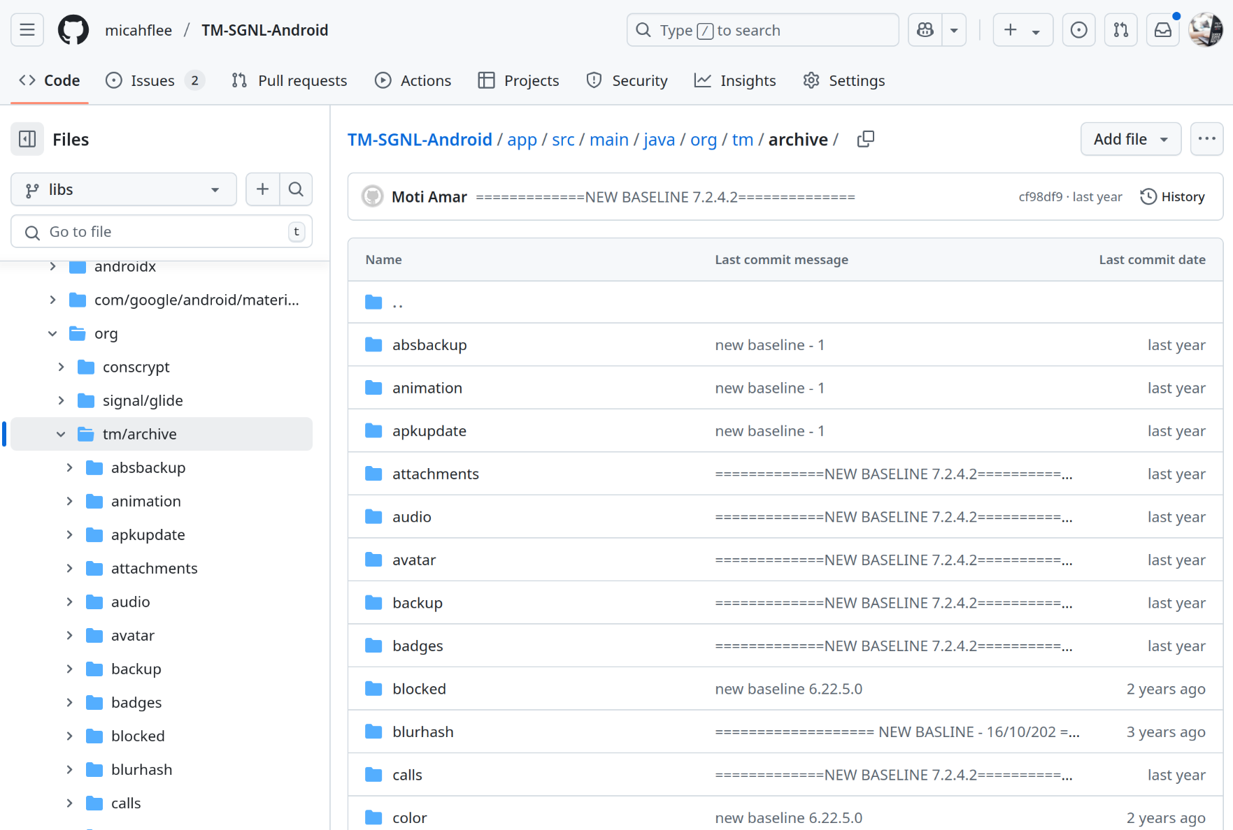Open commit cf98df9
The image size is (1233, 830).
pos(1041,196)
